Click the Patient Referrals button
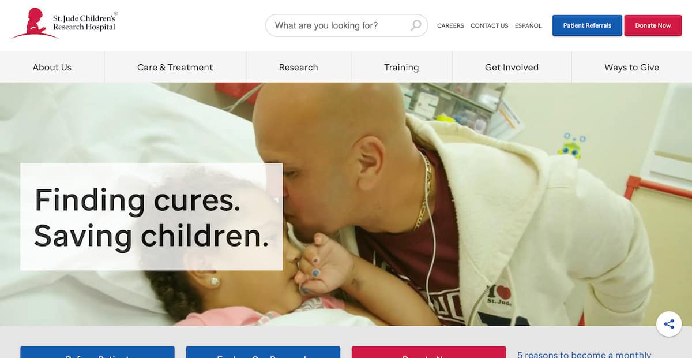The width and height of the screenshot is (692, 358). 587,25
